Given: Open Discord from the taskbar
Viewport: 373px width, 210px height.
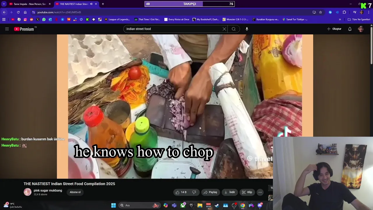Looking at the screenshot, I should pyautogui.click(x=260, y=205).
